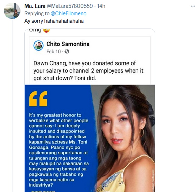Click the "Ay sorry hahahahahahaha" tweet text
This screenshot has height=192, width=195.
click(54, 21)
